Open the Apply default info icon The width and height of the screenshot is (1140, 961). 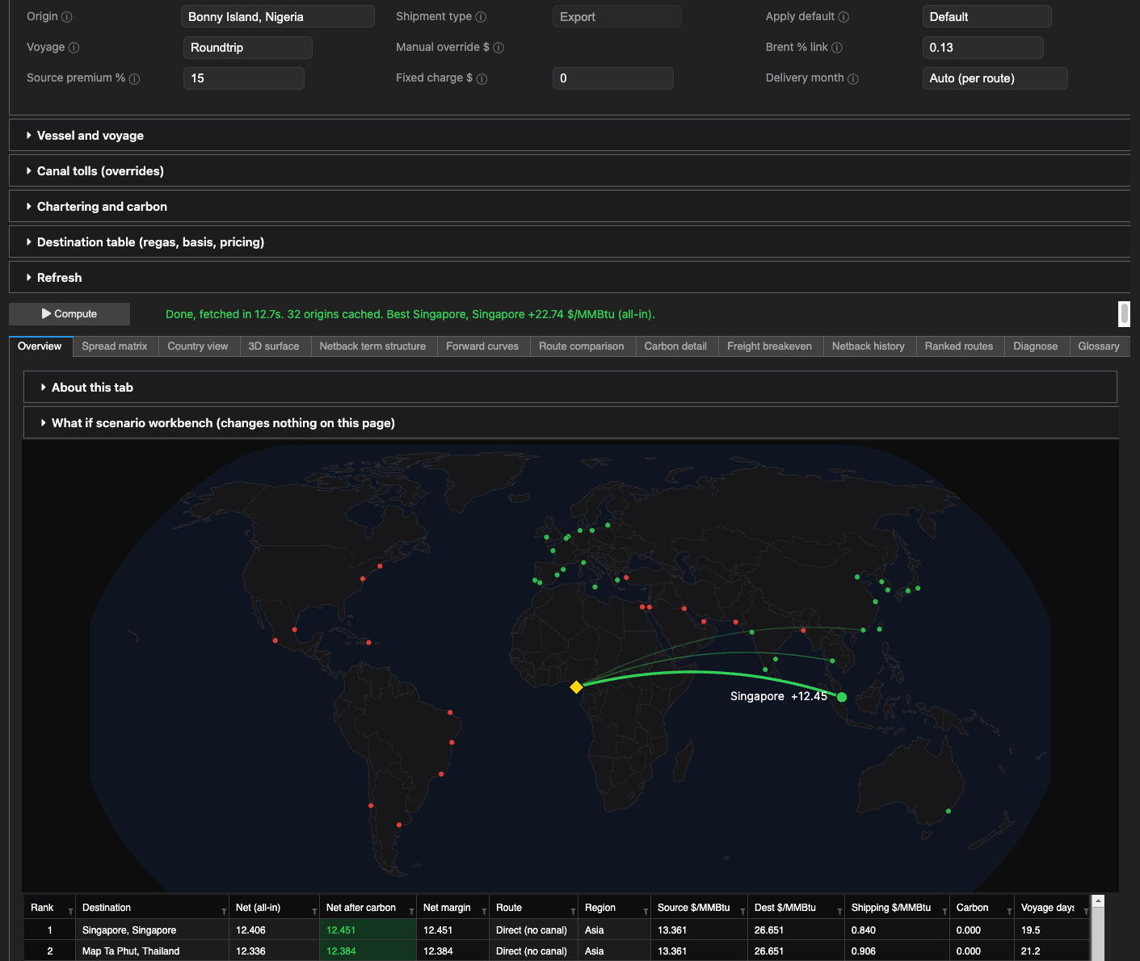click(x=843, y=17)
